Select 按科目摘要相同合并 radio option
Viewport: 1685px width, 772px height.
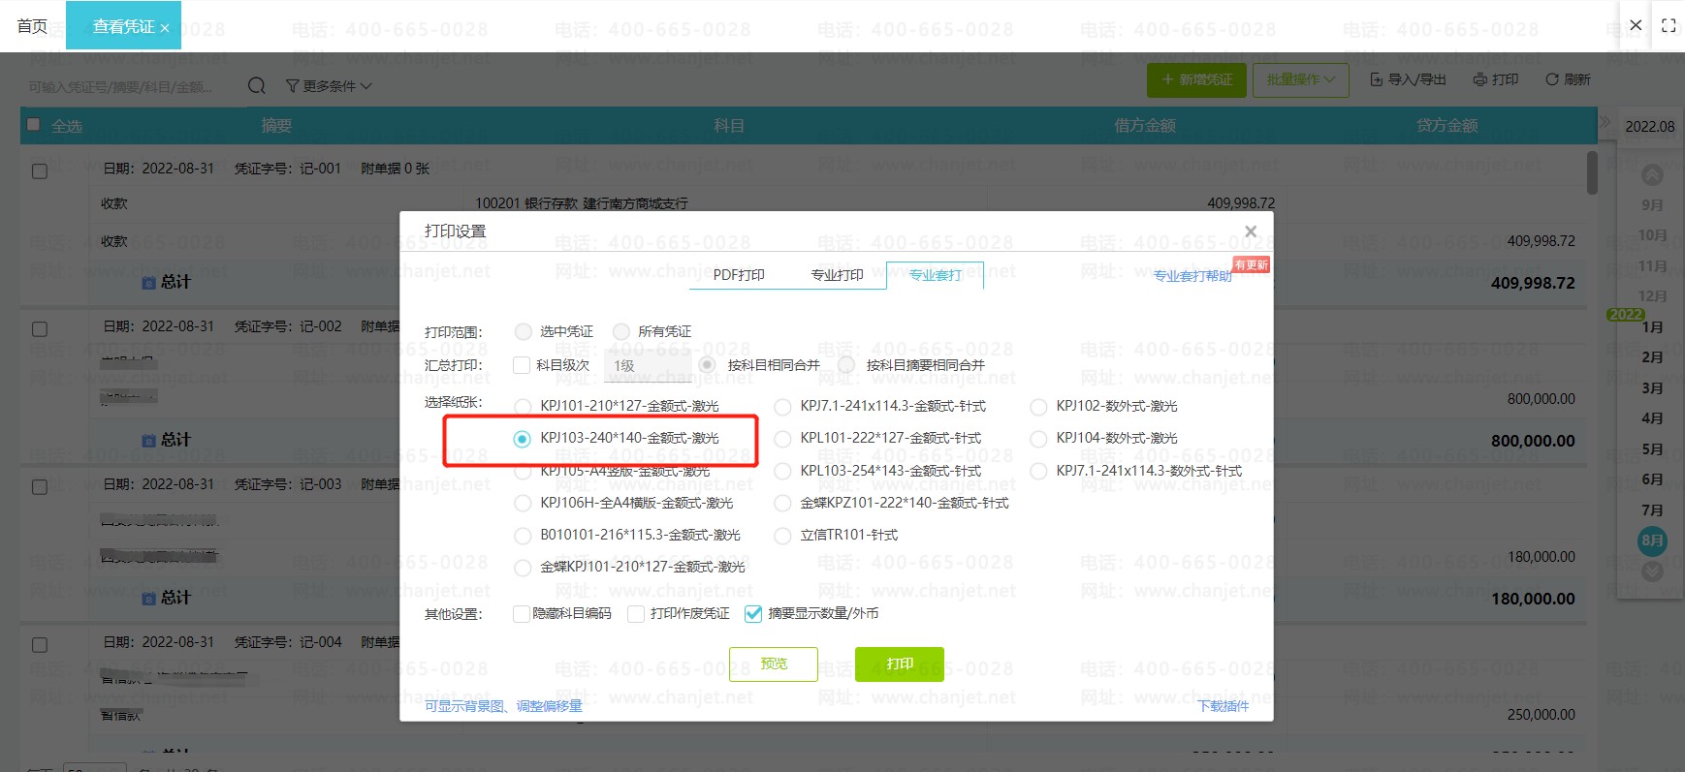(846, 365)
